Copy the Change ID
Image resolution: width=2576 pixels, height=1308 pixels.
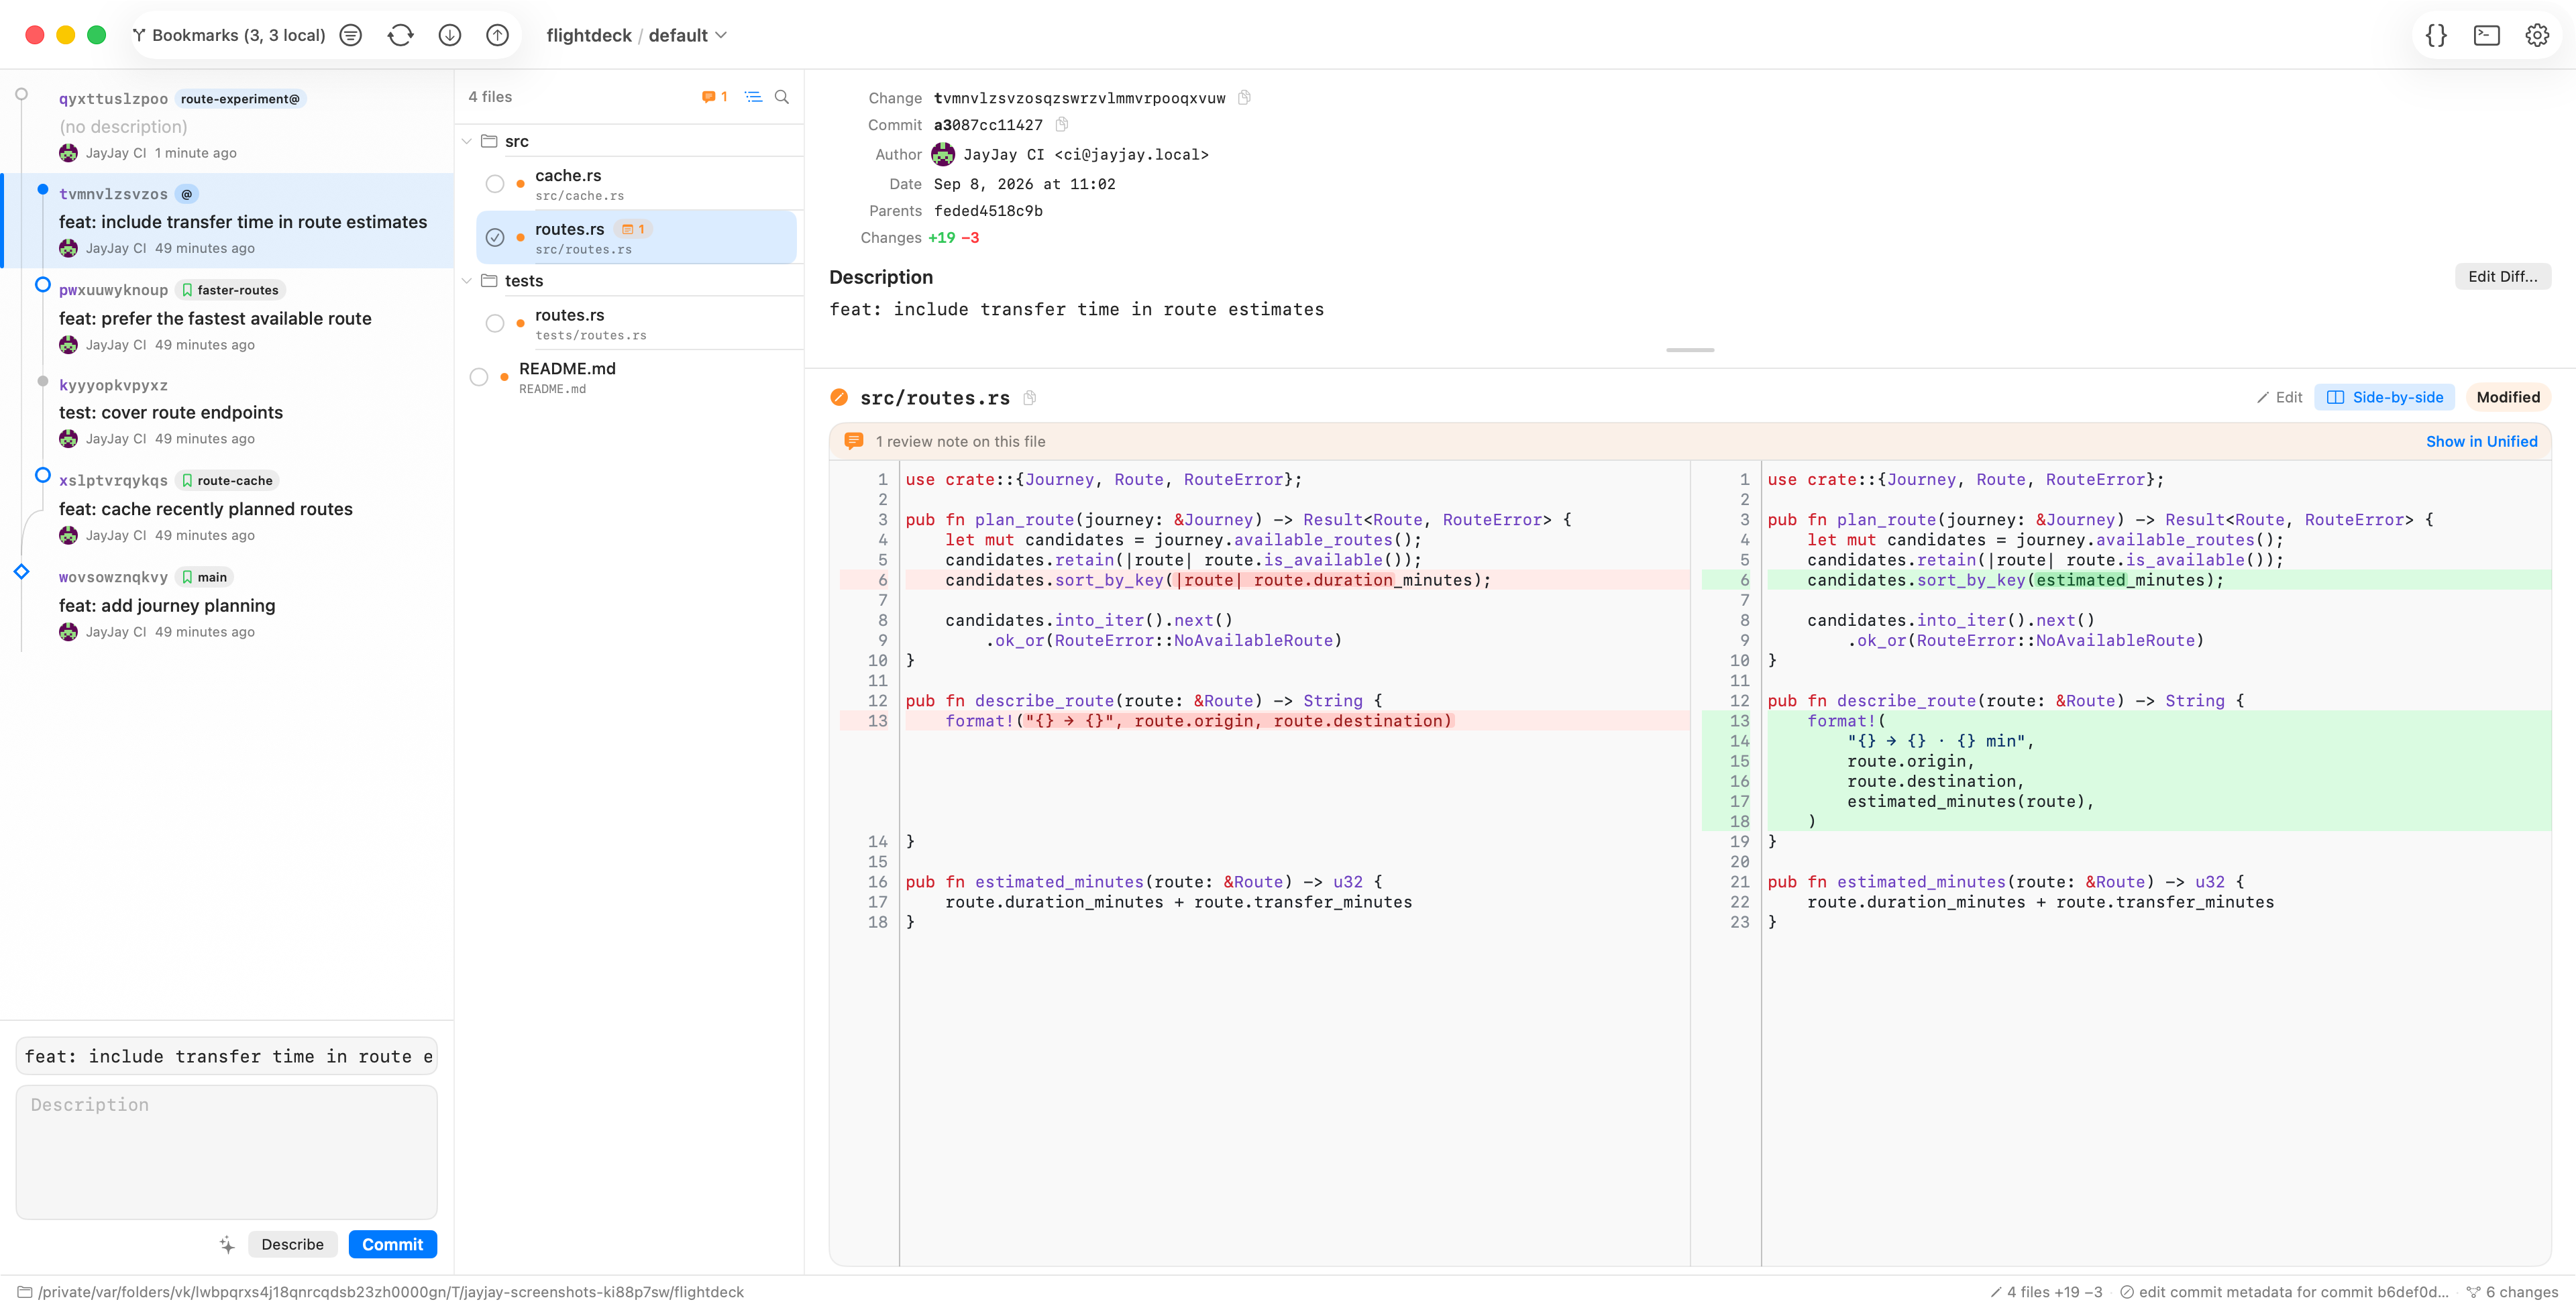1244,98
